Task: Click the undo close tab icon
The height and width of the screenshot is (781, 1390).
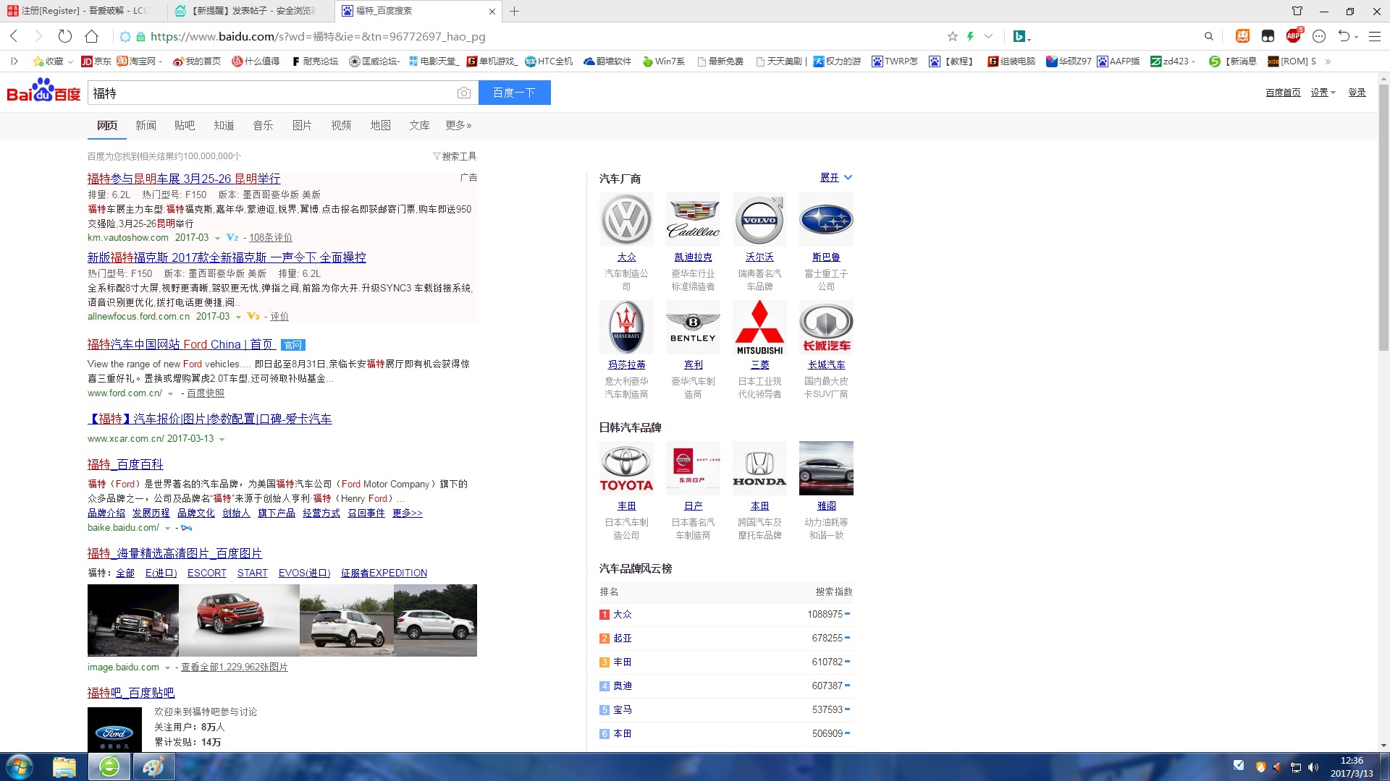Action: 1344,36
